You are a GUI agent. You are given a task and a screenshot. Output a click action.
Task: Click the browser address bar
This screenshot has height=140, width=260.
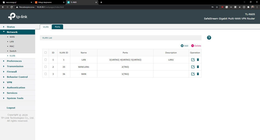click(x=104, y=7)
